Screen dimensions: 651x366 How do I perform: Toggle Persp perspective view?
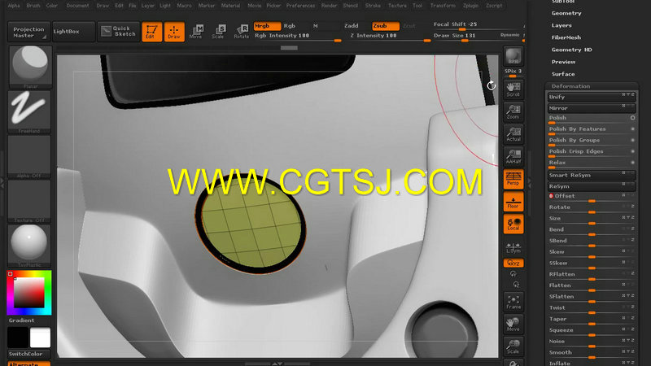tap(513, 178)
